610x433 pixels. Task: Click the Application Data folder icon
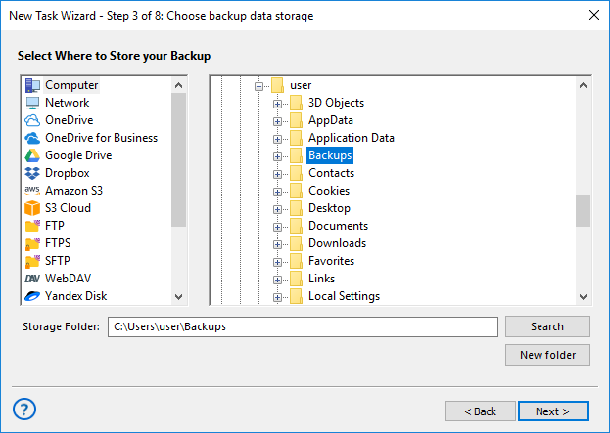296,138
